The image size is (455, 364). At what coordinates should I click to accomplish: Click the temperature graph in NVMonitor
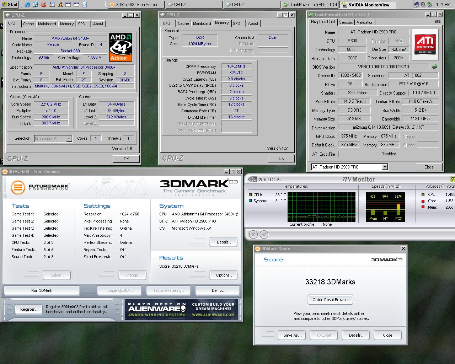tap(321, 207)
